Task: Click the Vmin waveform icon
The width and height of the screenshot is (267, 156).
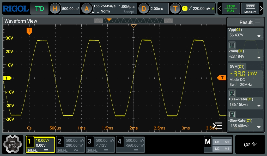Action: pyautogui.click(x=232, y=45)
